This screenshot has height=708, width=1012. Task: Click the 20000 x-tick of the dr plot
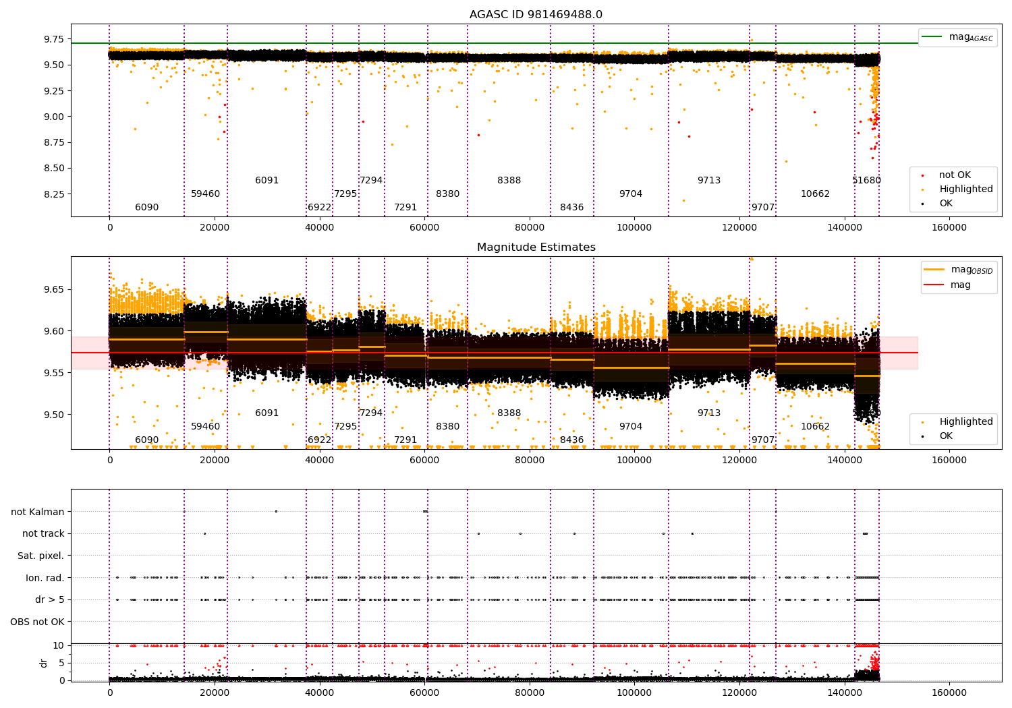coord(215,693)
